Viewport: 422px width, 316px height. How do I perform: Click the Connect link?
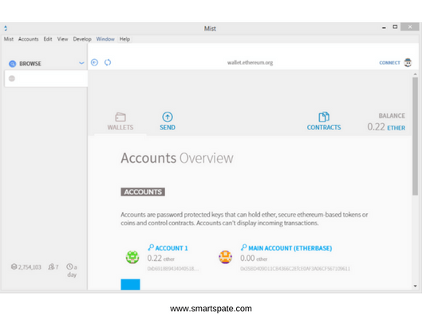(389, 63)
